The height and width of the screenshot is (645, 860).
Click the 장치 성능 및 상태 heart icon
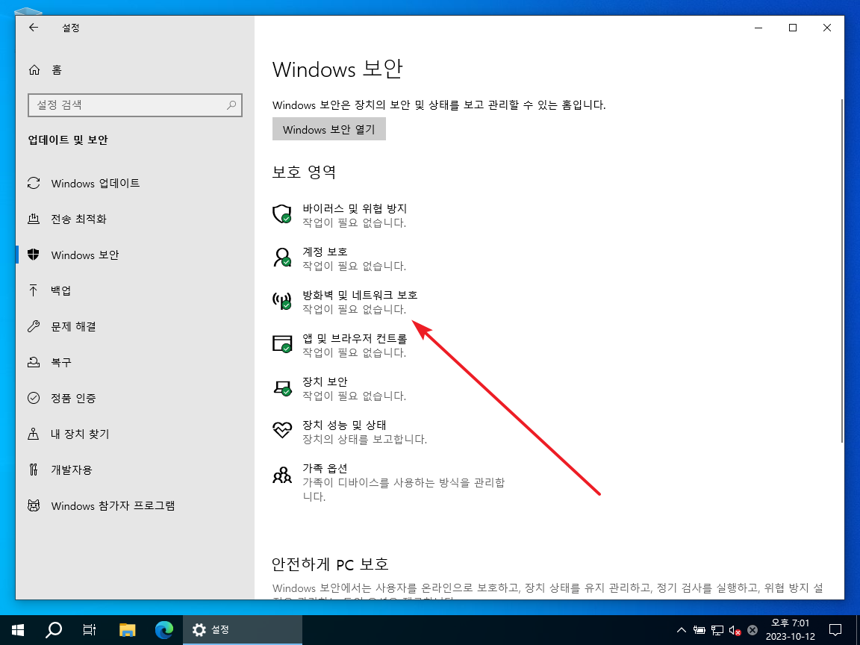tap(282, 429)
